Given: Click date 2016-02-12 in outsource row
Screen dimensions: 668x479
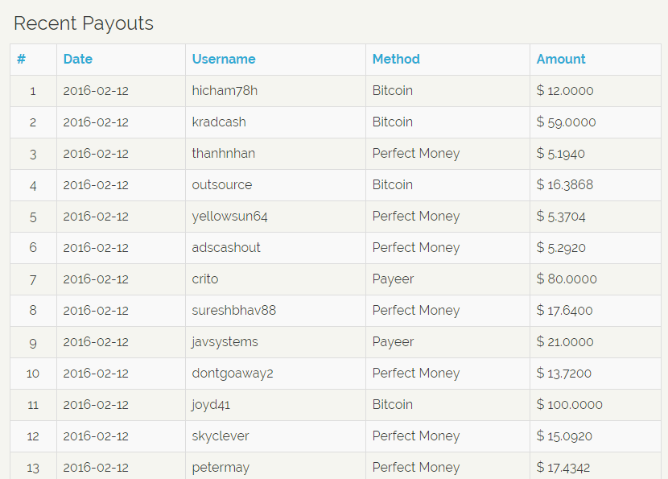Looking at the screenshot, I should (96, 185).
